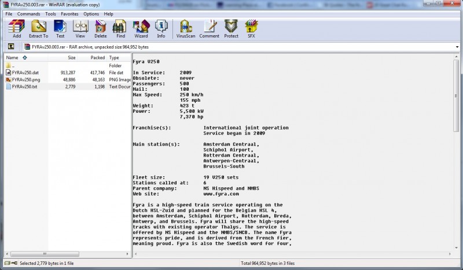Click the Delete toolbar icon
Viewport: 463px width, 270px height.
100,27
